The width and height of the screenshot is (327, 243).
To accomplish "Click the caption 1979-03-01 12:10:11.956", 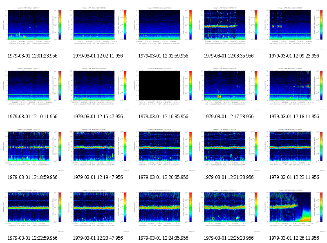I will click(33, 117).
